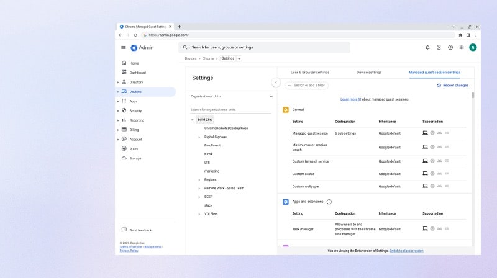Click the search magnifier icon
The image size is (497, 278).
(185, 47)
